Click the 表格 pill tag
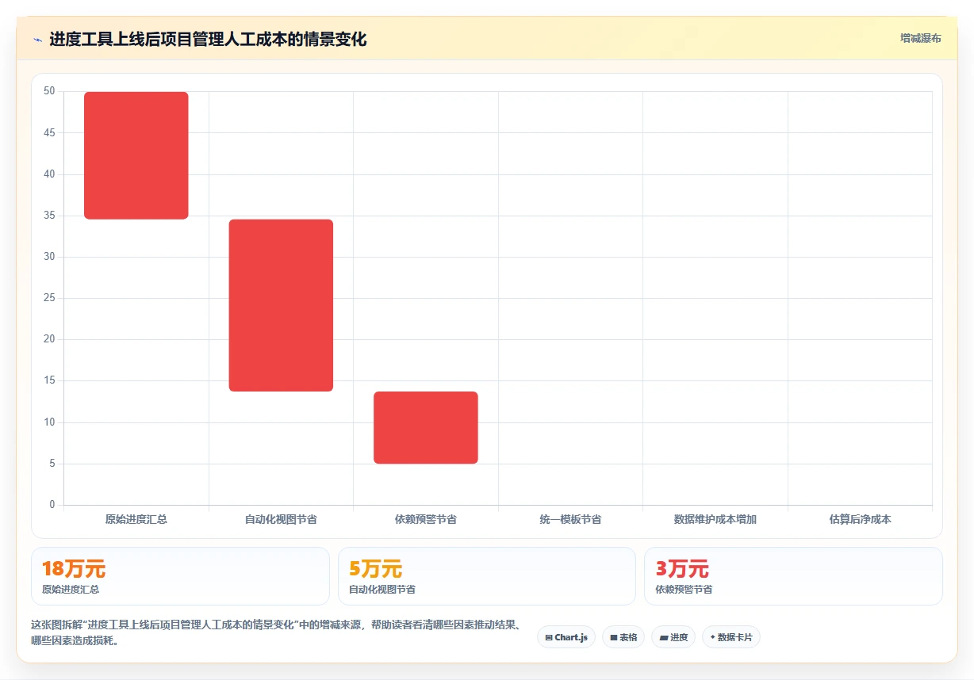Image resolution: width=974 pixels, height=680 pixels. click(x=623, y=637)
